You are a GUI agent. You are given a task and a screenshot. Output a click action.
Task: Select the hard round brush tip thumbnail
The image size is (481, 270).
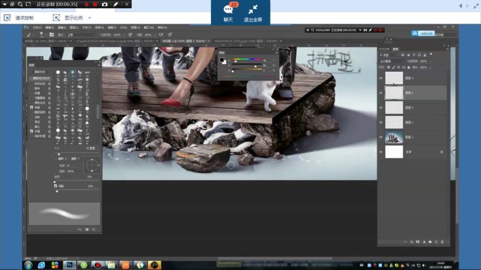coord(58,72)
